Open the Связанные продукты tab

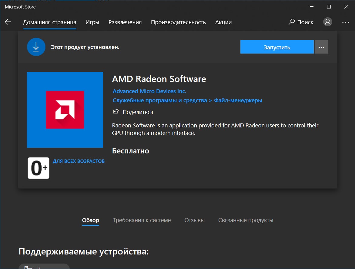point(246,220)
